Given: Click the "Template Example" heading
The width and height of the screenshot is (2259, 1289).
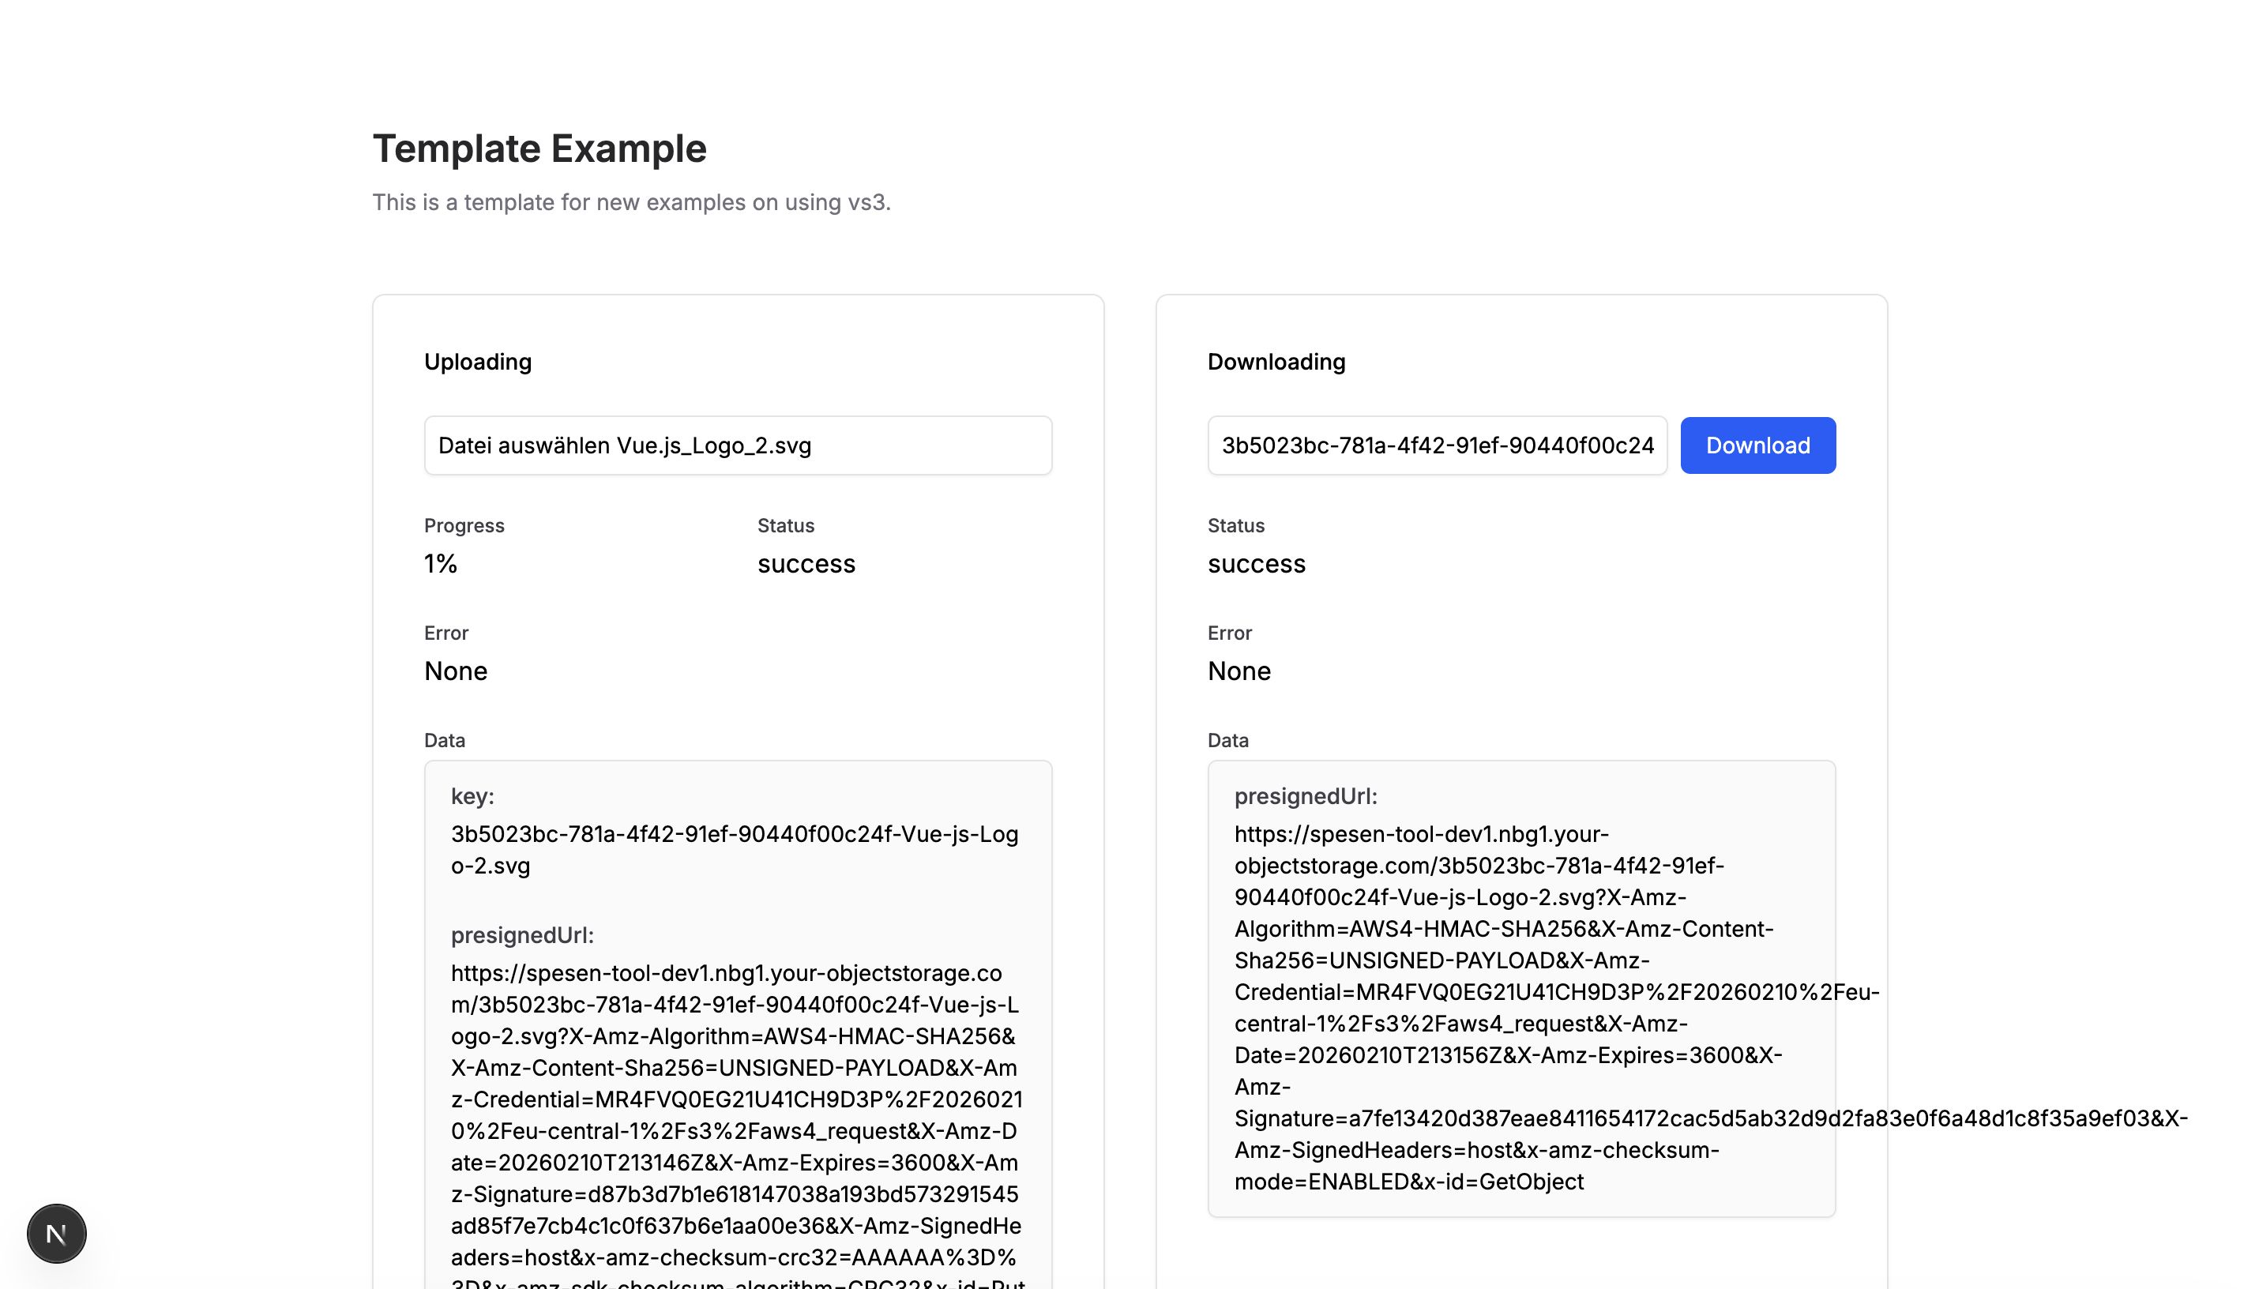Looking at the screenshot, I should pos(539,148).
